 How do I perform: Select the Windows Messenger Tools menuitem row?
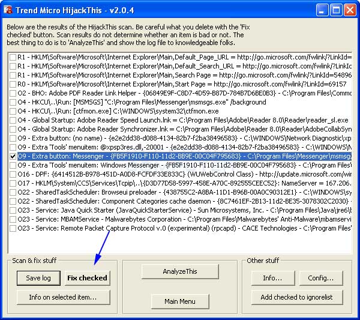(185, 165)
